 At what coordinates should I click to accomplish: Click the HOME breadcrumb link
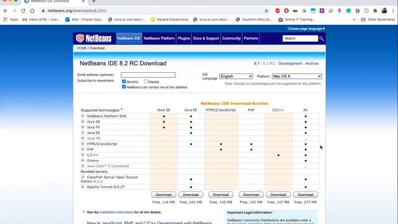pyautogui.click(x=81, y=48)
